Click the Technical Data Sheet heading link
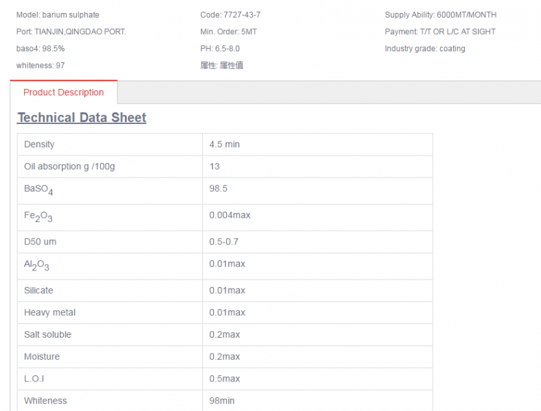This screenshot has height=411, width=541. point(82,118)
